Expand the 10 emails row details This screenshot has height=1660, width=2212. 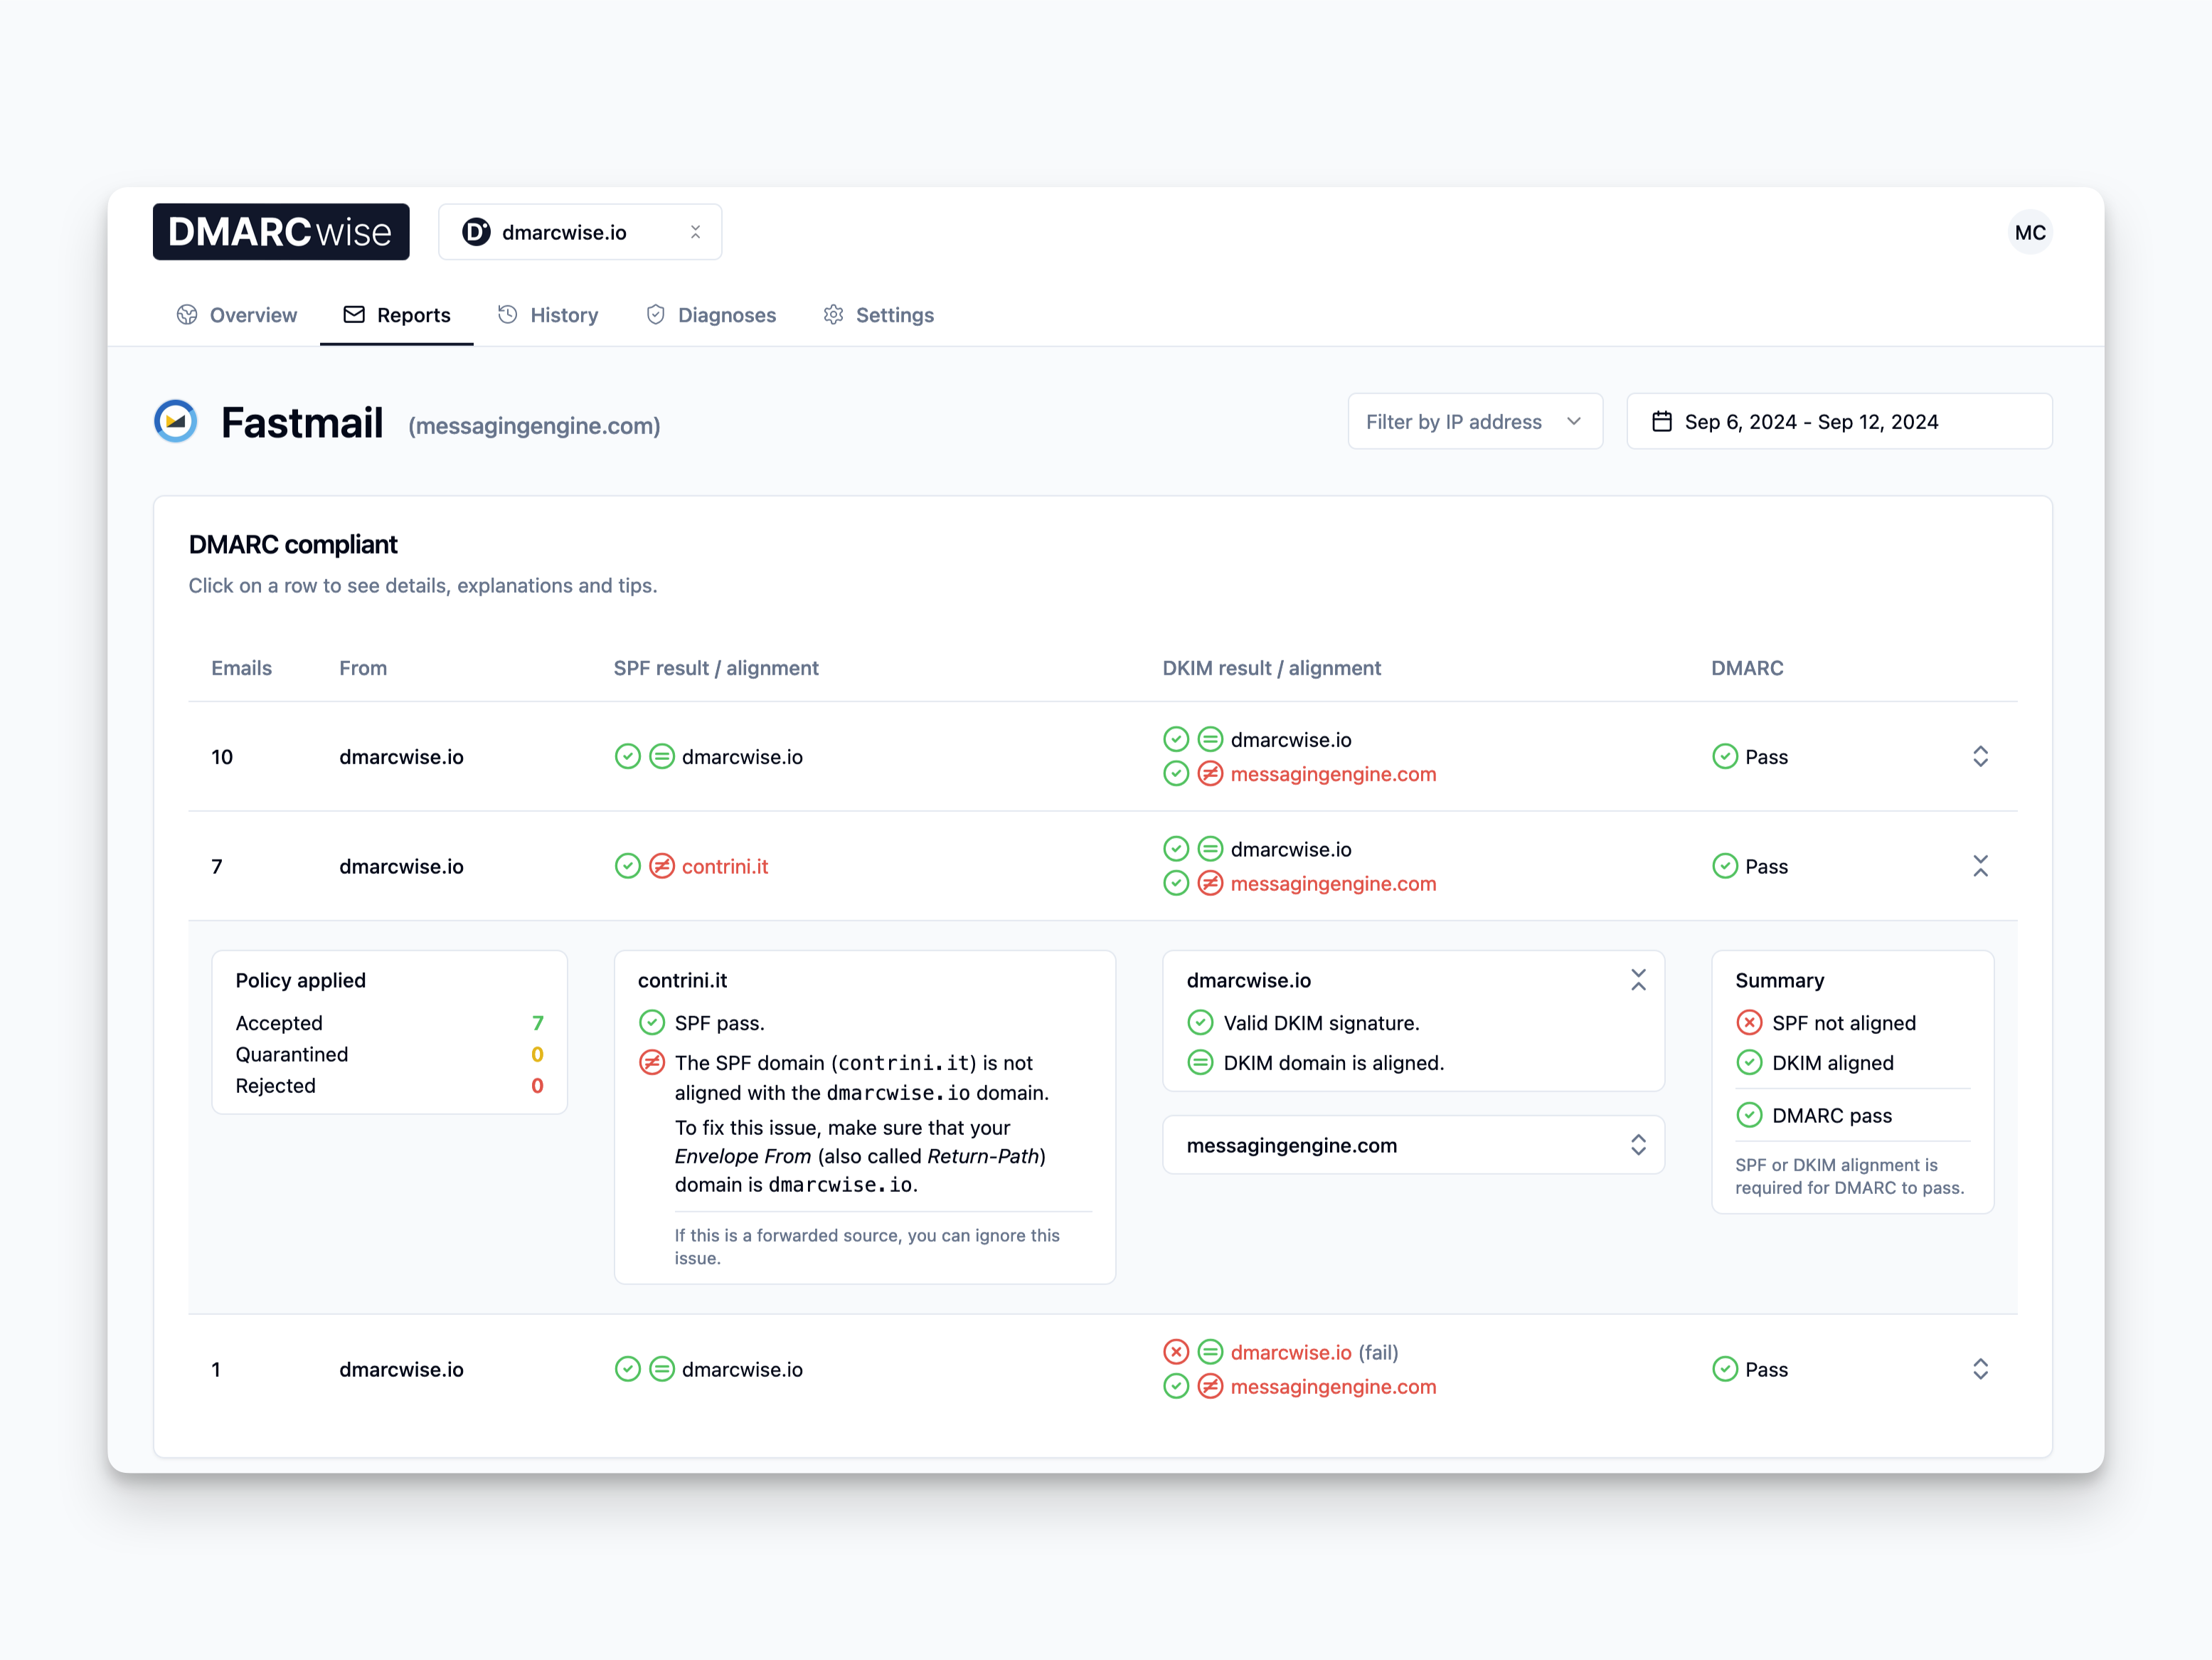pyautogui.click(x=1980, y=756)
